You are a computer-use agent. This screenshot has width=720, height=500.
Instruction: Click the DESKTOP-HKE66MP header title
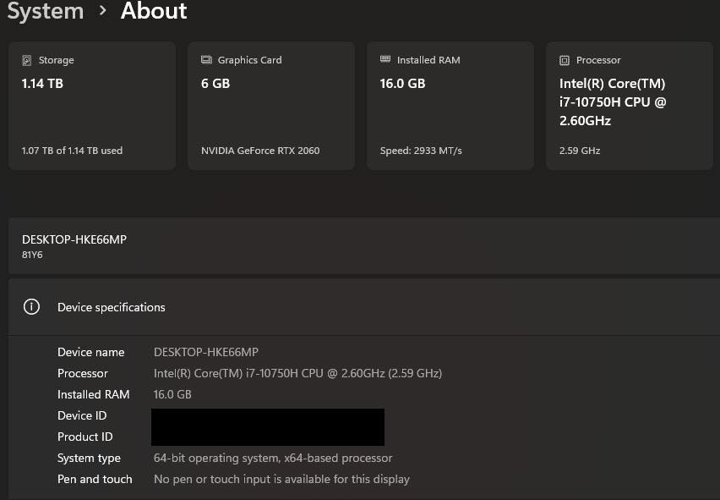tap(74, 239)
